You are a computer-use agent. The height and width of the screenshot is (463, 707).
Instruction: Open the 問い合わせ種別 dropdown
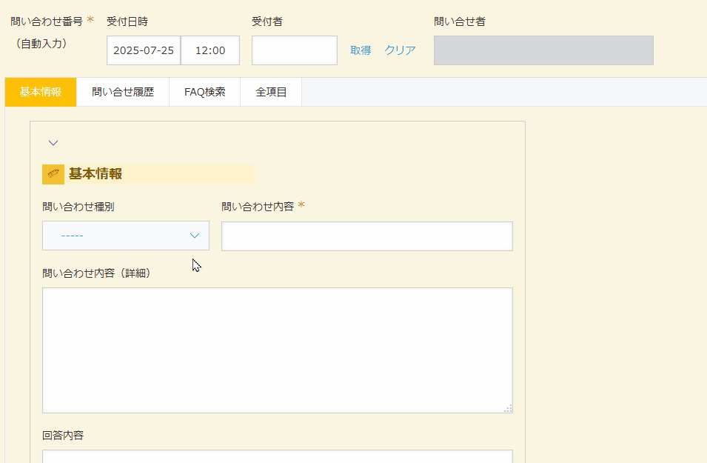(x=126, y=236)
